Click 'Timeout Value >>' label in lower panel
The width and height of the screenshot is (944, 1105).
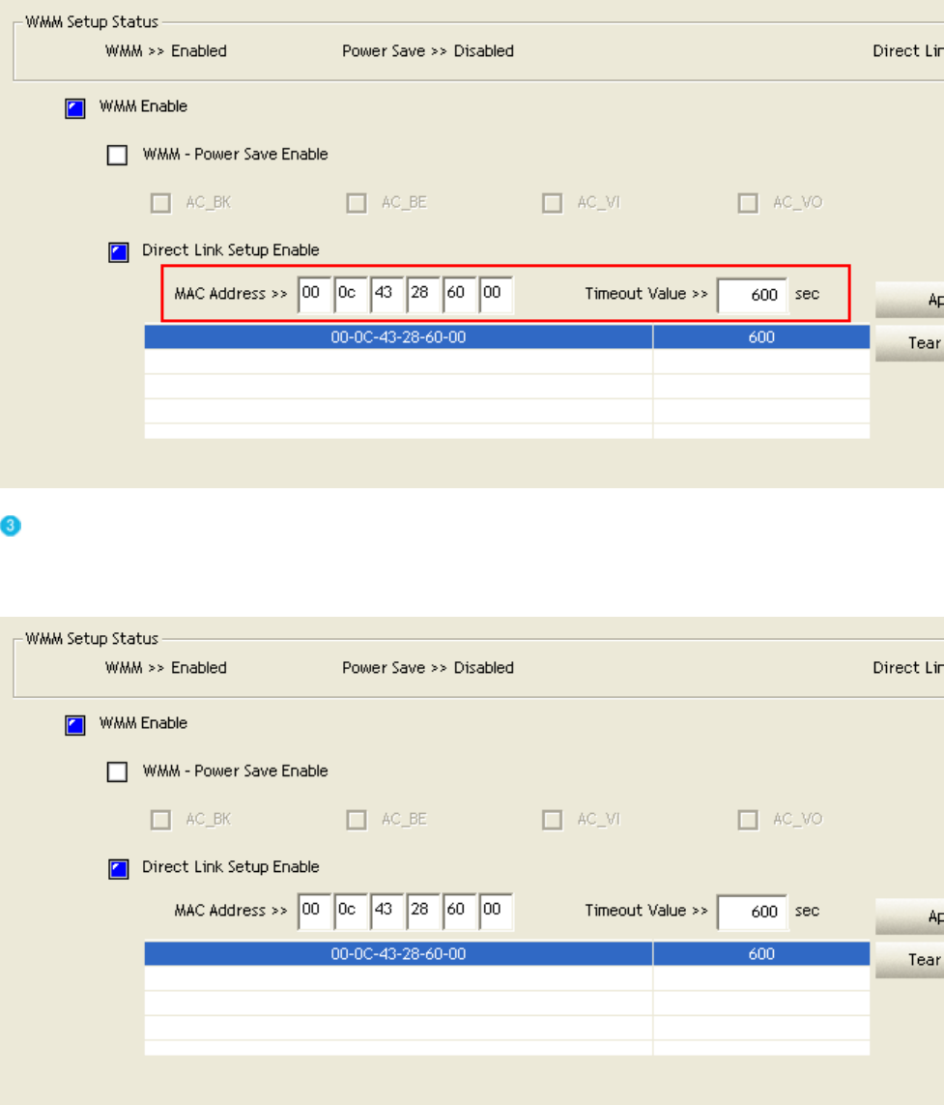pyautogui.click(x=646, y=911)
